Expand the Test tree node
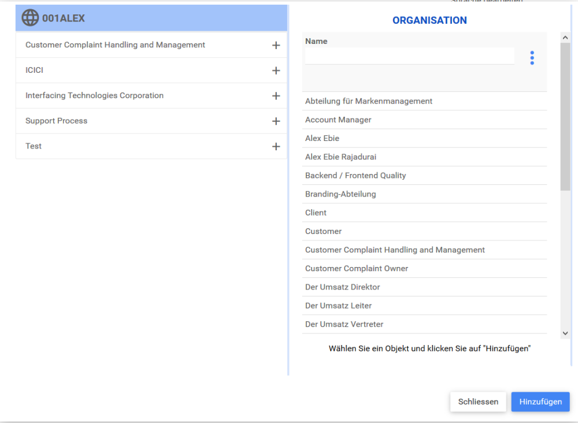The width and height of the screenshot is (578, 423). tap(276, 147)
